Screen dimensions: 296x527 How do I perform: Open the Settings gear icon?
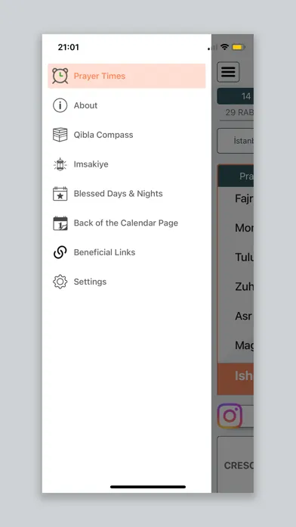pos(60,282)
